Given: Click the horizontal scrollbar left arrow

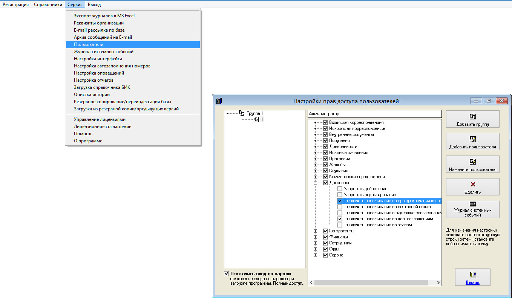Looking at the screenshot, I should click(311, 282).
